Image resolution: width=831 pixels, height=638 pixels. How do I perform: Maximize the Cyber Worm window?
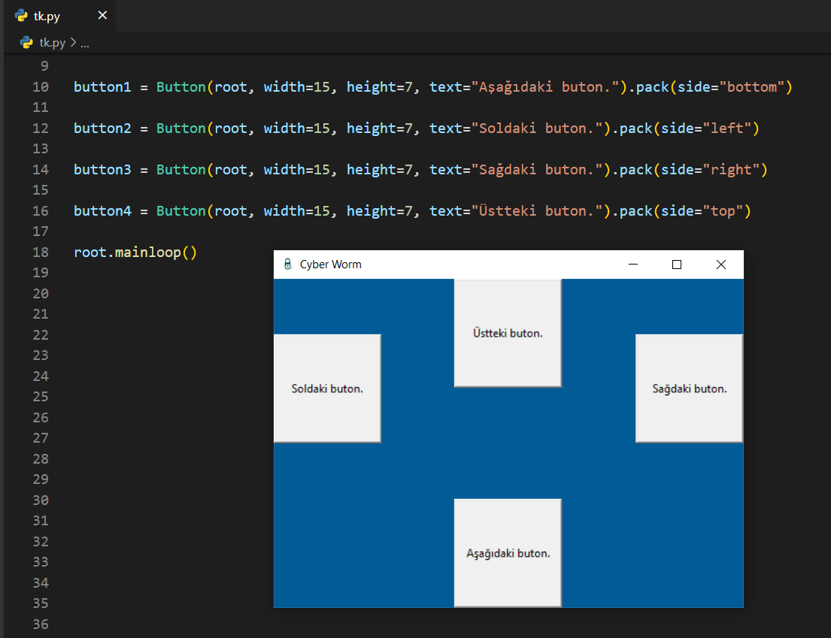[677, 265]
